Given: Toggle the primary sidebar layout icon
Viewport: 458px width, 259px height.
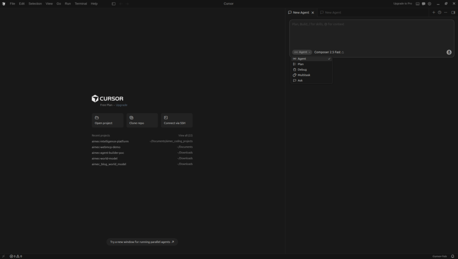Looking at the screenshot, I should point(114,4).
